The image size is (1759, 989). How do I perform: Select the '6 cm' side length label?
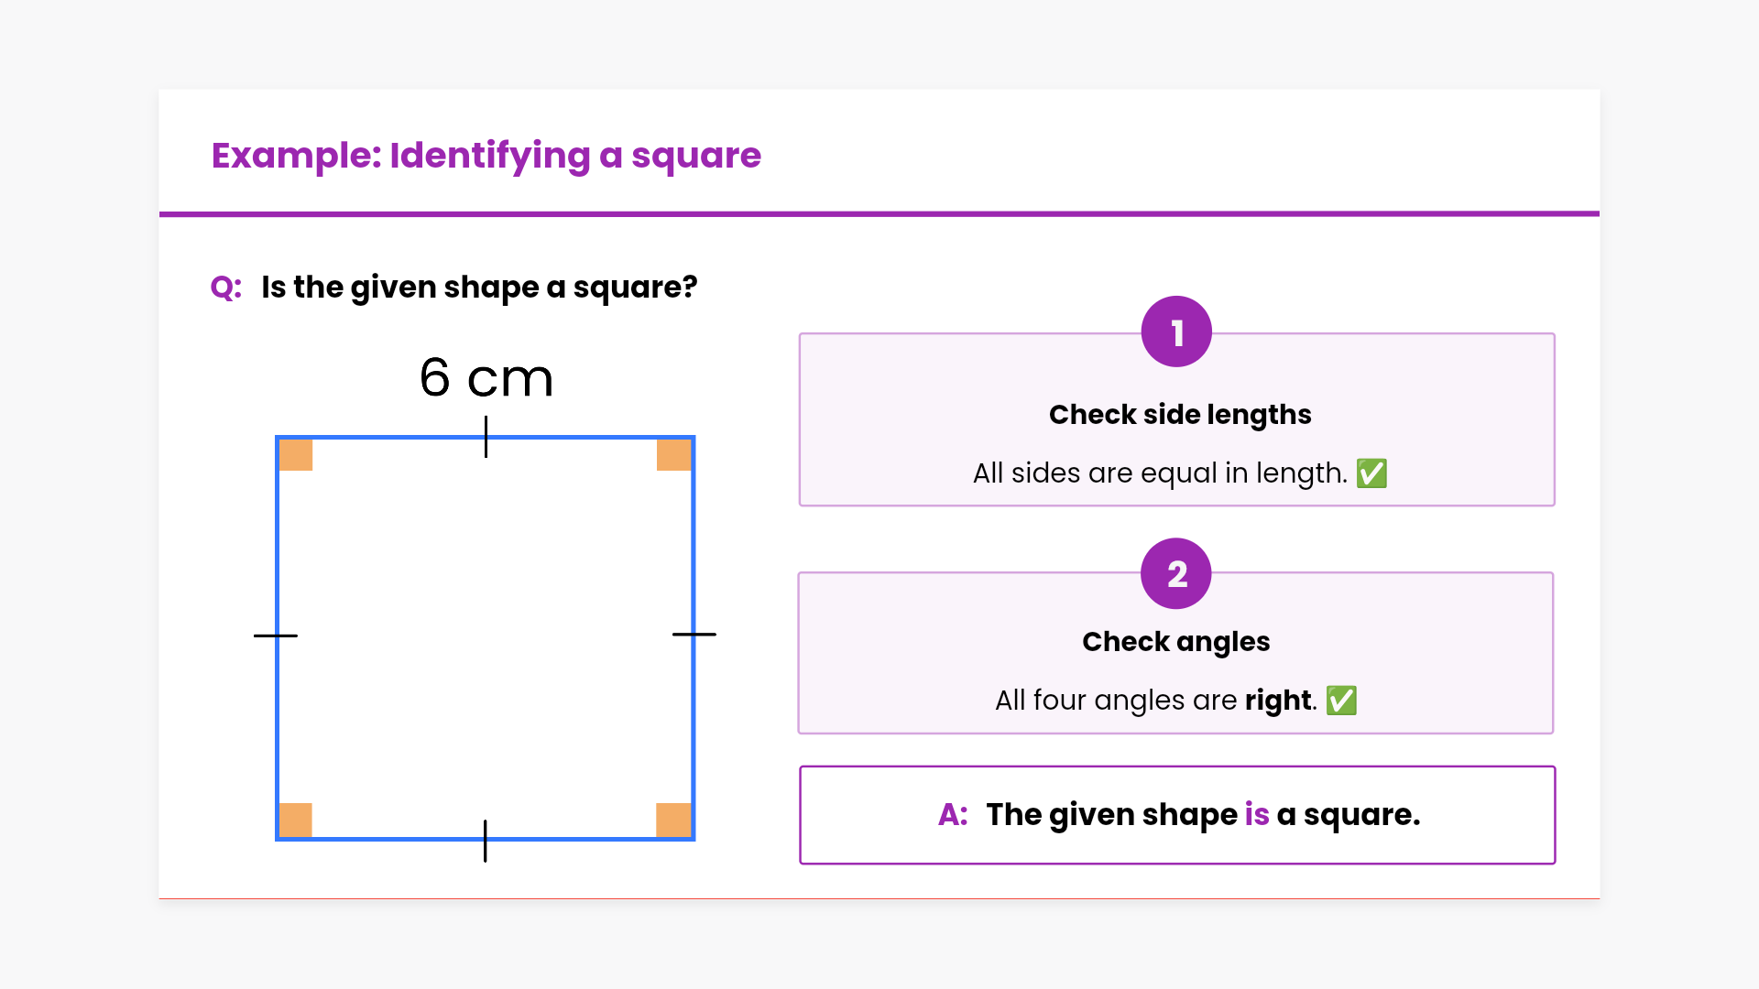[486, 378]
